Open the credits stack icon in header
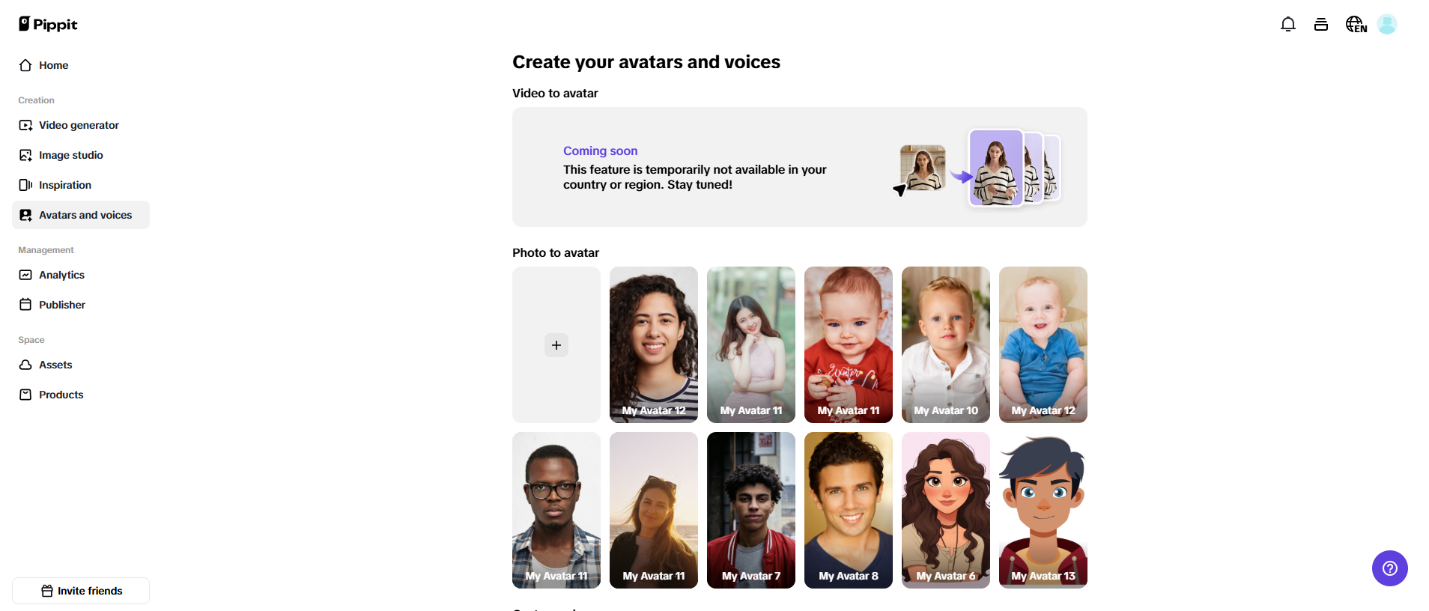This screenshot has height=611, width=1429. [x=1320, y=25]
